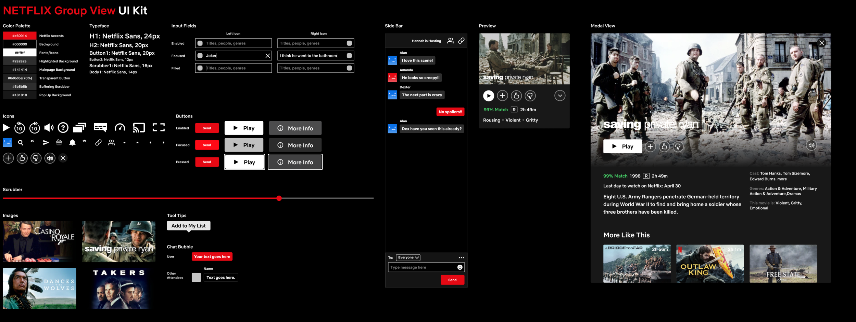
Task: Click the 'No spoilers!!' chat bubble
Action: tap(450, 112)
